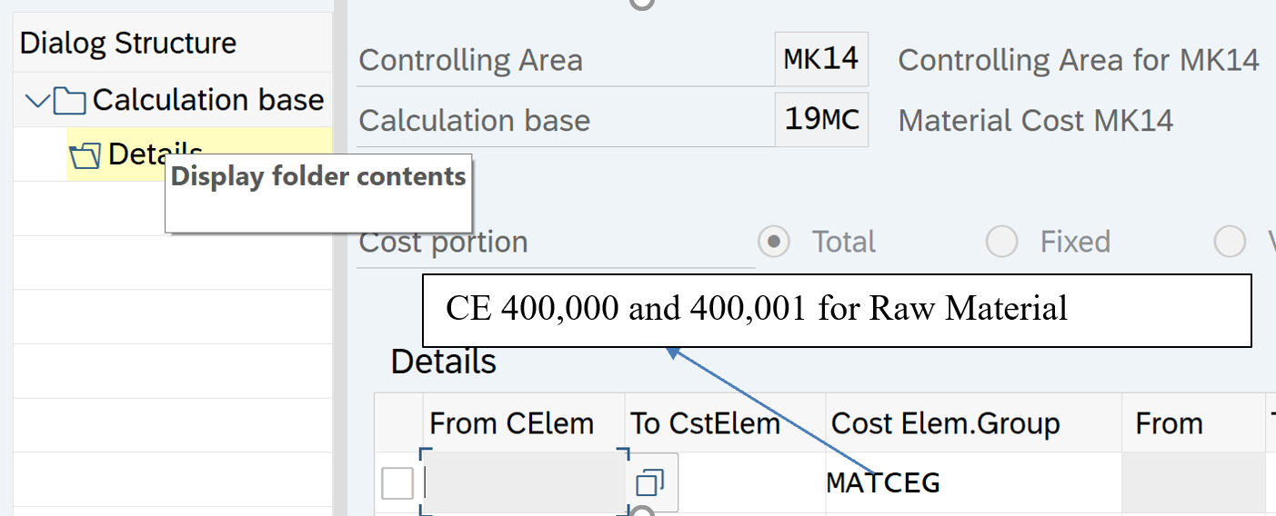Click the Dialog Structure panel header
The image size is (1276, 516).
(128, 43)
